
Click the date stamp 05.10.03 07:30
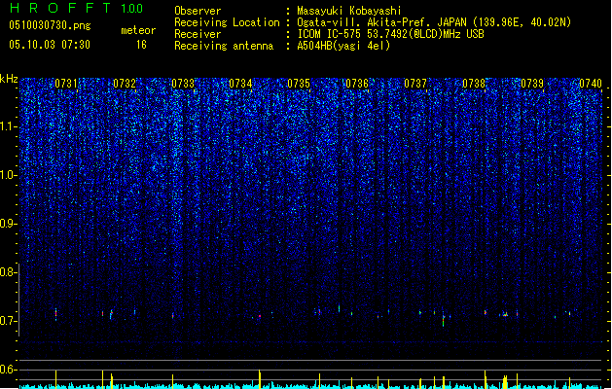coord(50,45)
